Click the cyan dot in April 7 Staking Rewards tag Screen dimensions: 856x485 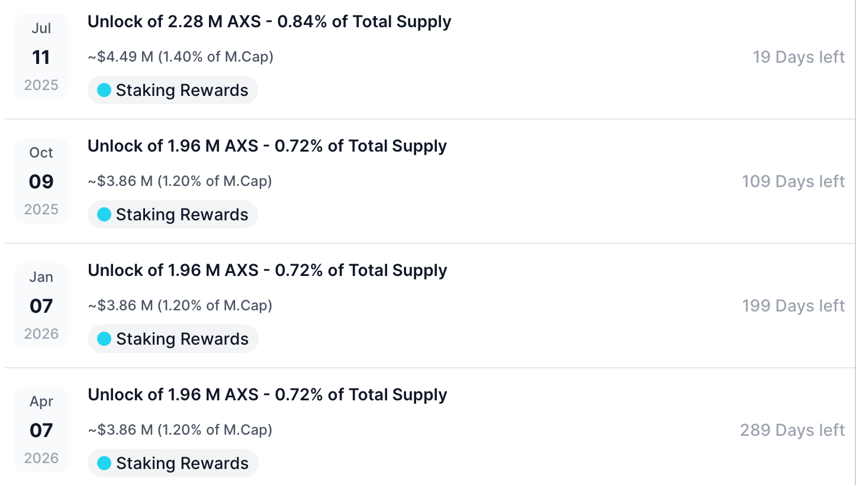tap(104, 464)
